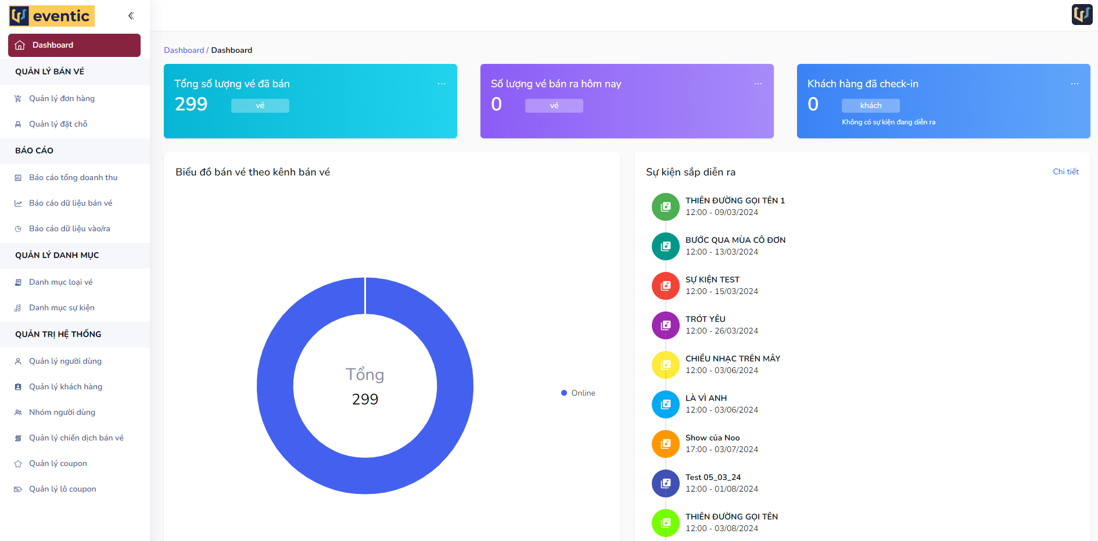Click the blue donut chart ring segment
Image resolution: width=1098 pixels, height=541 pixels.
(x=277, y=386)
